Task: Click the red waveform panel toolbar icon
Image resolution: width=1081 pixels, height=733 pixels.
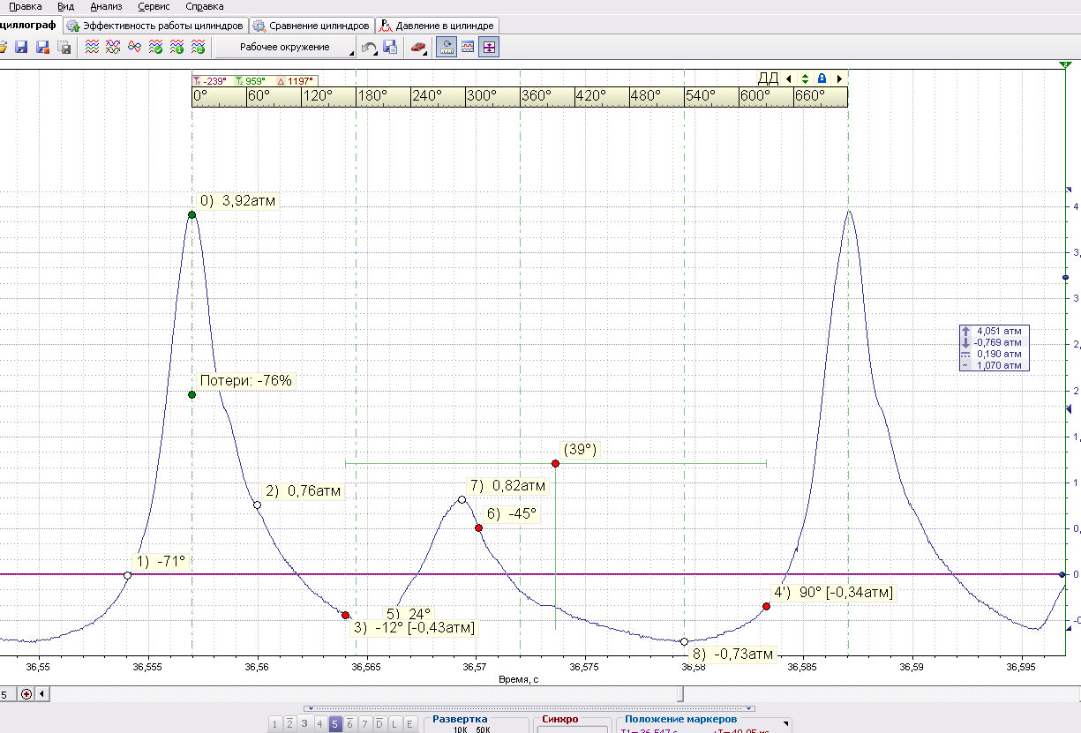Action: [x=469, y=47]
